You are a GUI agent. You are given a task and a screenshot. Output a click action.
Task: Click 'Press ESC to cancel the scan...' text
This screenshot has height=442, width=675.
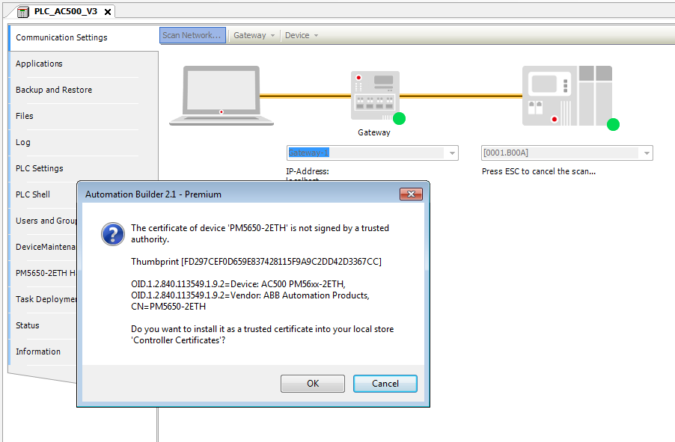[x=539, y=171]
